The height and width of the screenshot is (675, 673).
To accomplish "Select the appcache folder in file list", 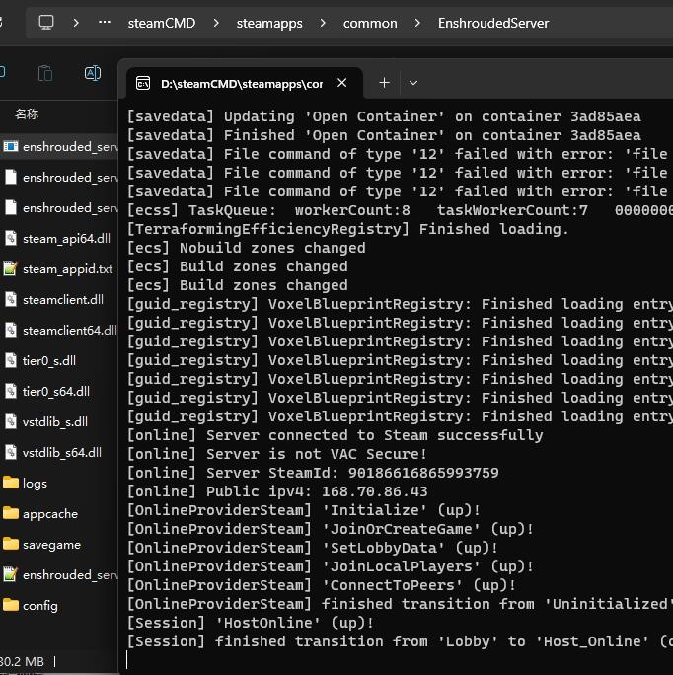I will point(49,513).
